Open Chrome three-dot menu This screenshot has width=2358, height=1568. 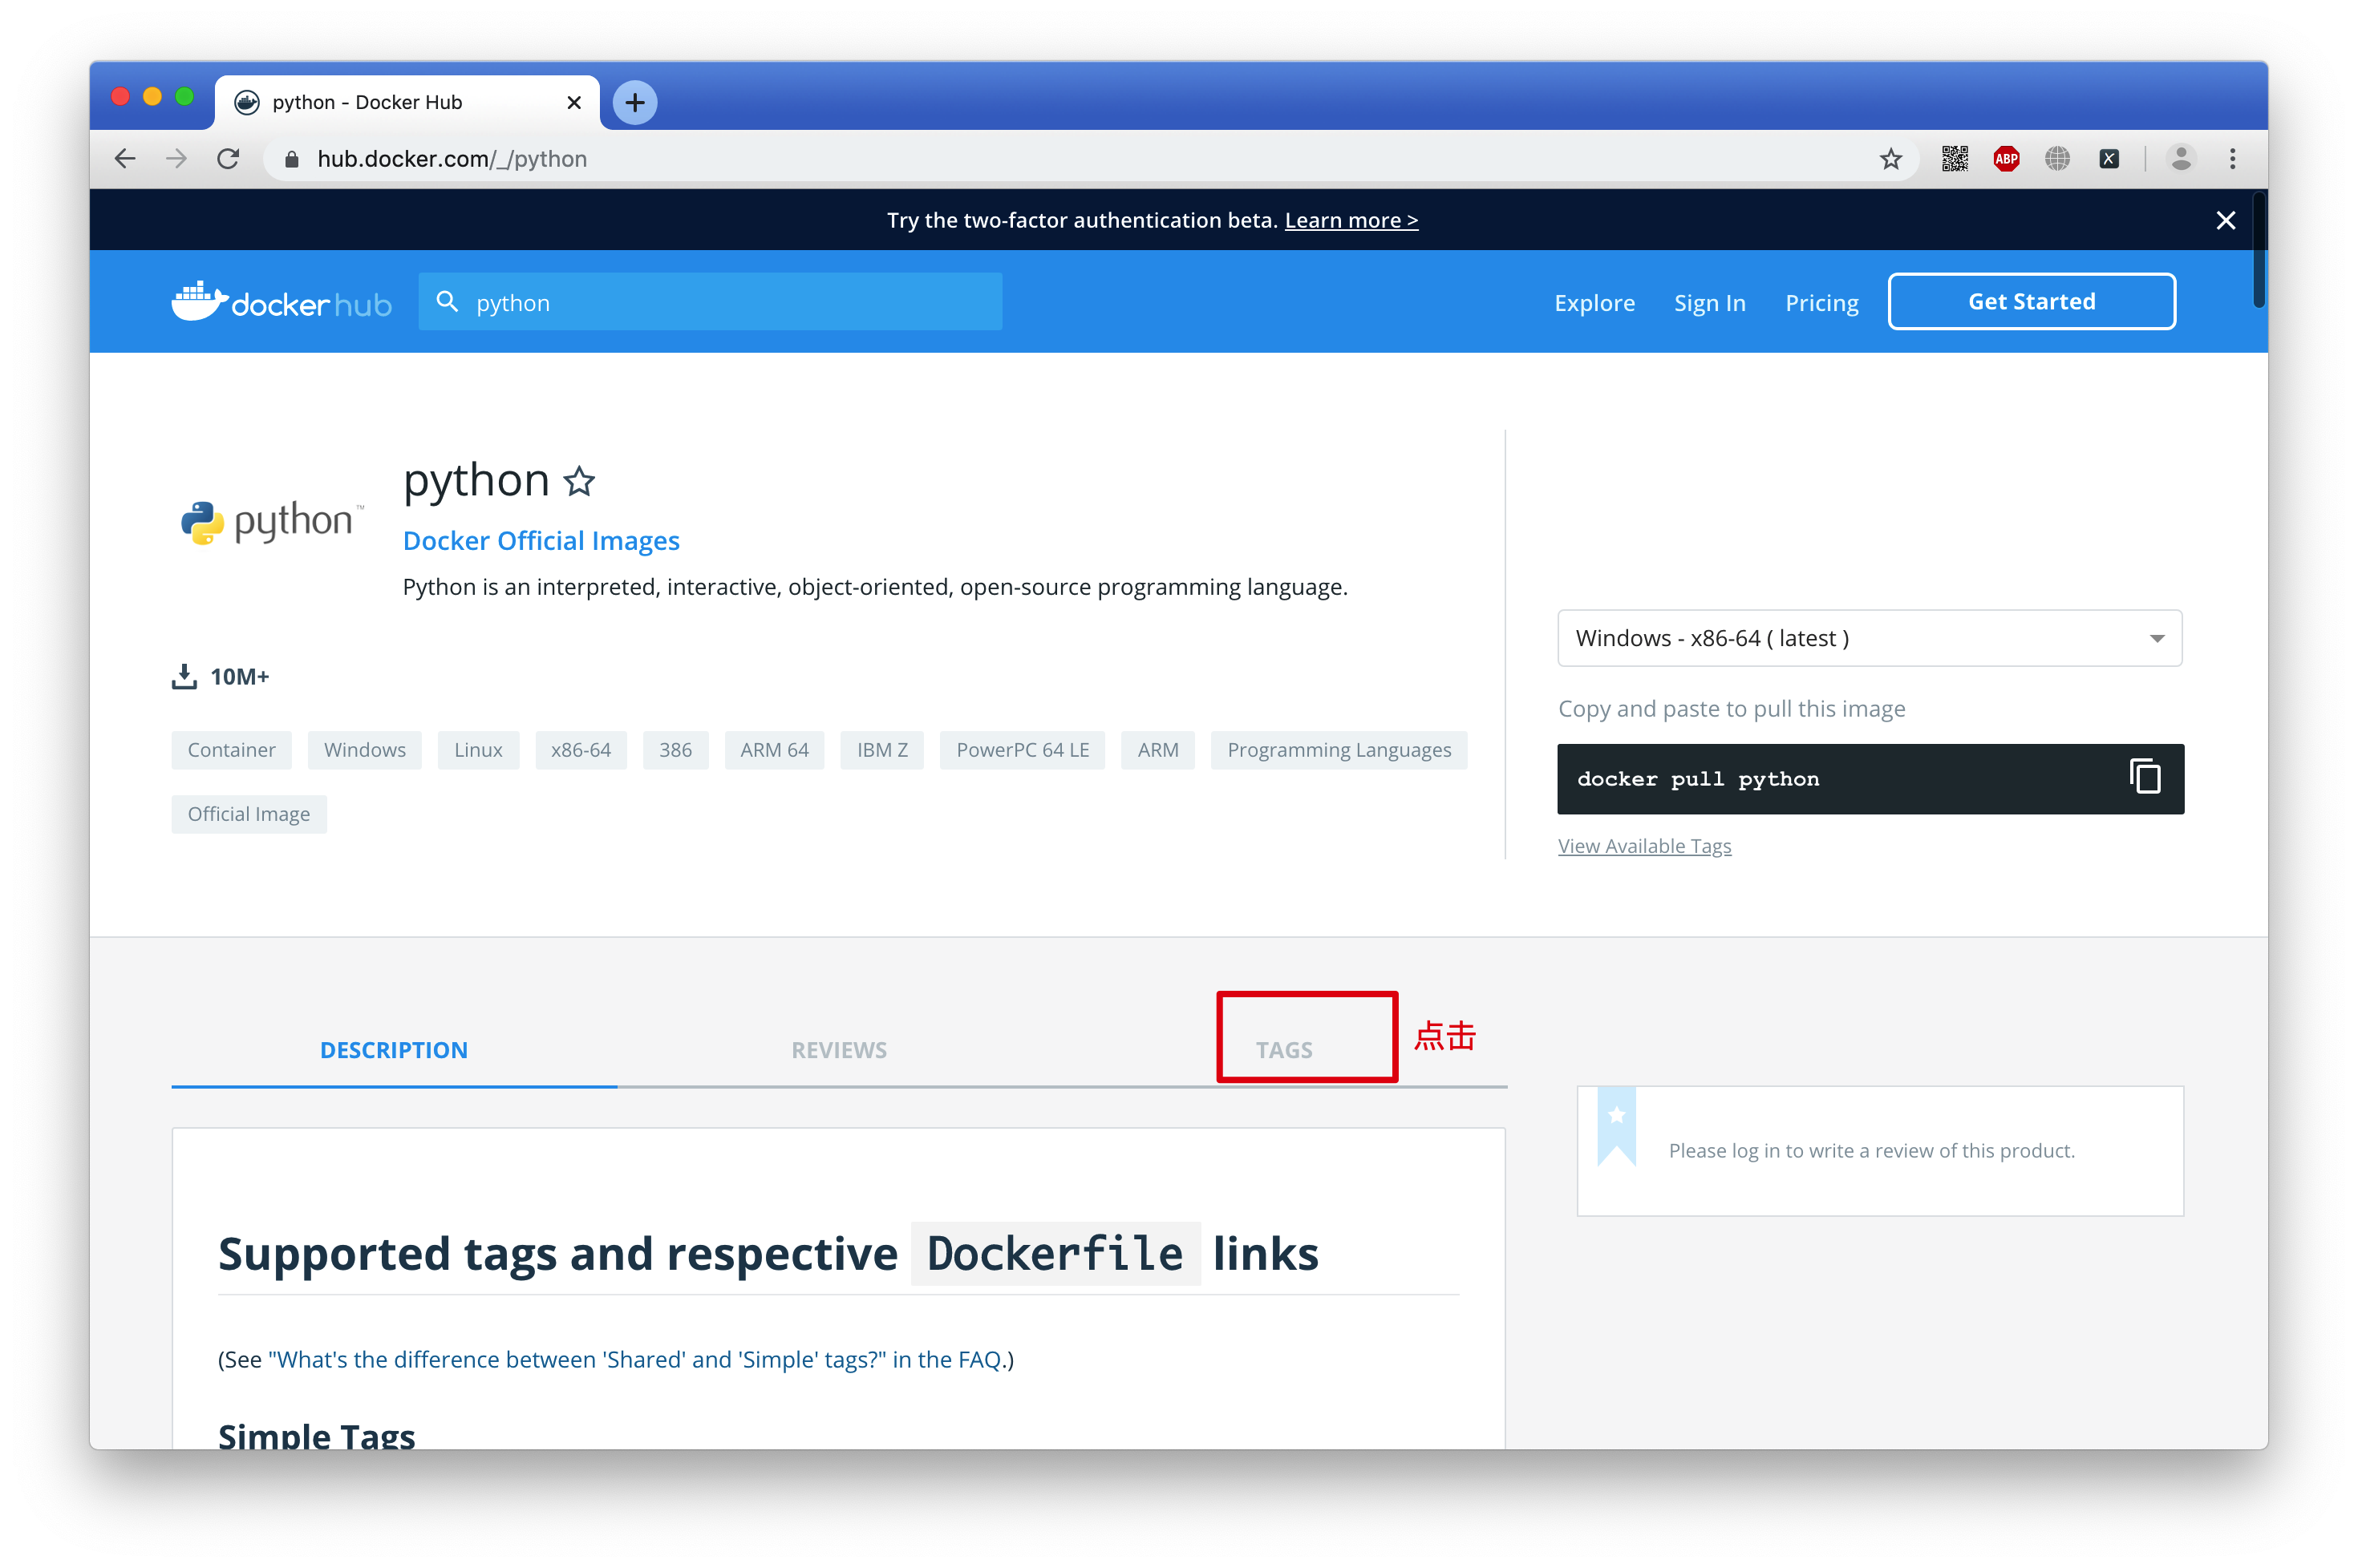pyautogui.click(x=2232, y=159)
